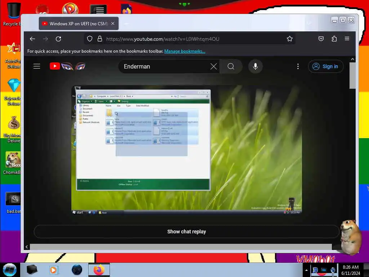Reload the current YouTube page
The image size is (369, 277).
pyautogui.click(x=58, y=39)
